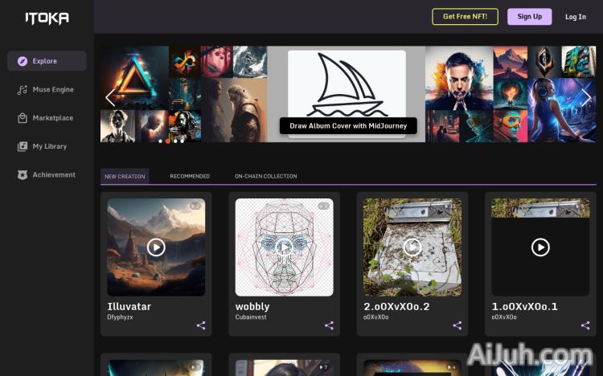Go to the previous banner slide

pyautogui.click(x=110, y=98)
